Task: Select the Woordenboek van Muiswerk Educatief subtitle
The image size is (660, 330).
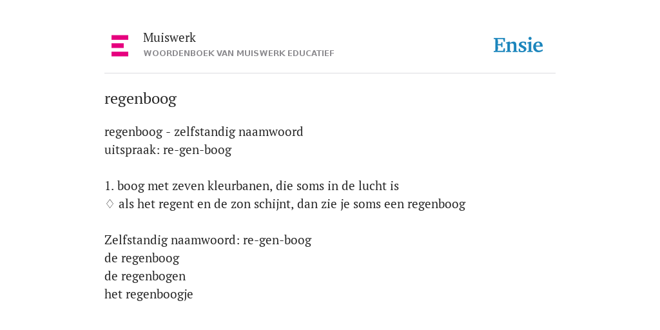Action: (x=238, y=53)
